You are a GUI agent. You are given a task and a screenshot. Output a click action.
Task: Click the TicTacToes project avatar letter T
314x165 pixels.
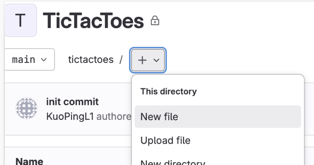(x=20, y=20)
